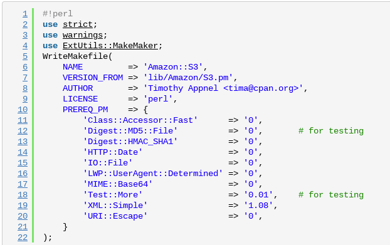
Task: Jump to line number 16
Action: 23,174
